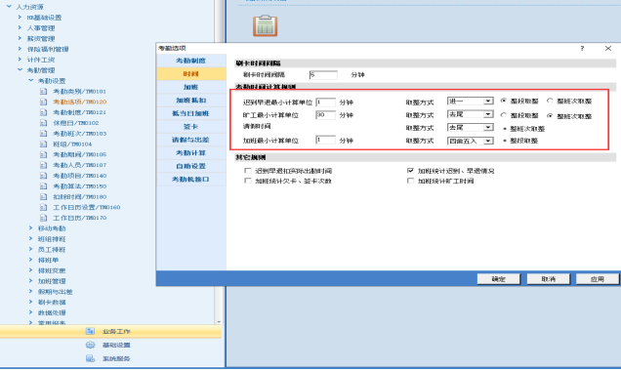Click the orange clipboard icon in background window
621x370 pixels.
(x=265, y=25)
